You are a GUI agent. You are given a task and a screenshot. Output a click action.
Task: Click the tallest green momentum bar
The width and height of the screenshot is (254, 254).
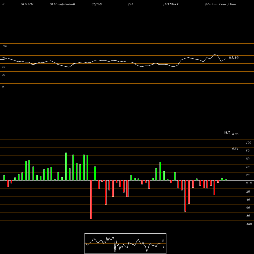coord(66,167)
